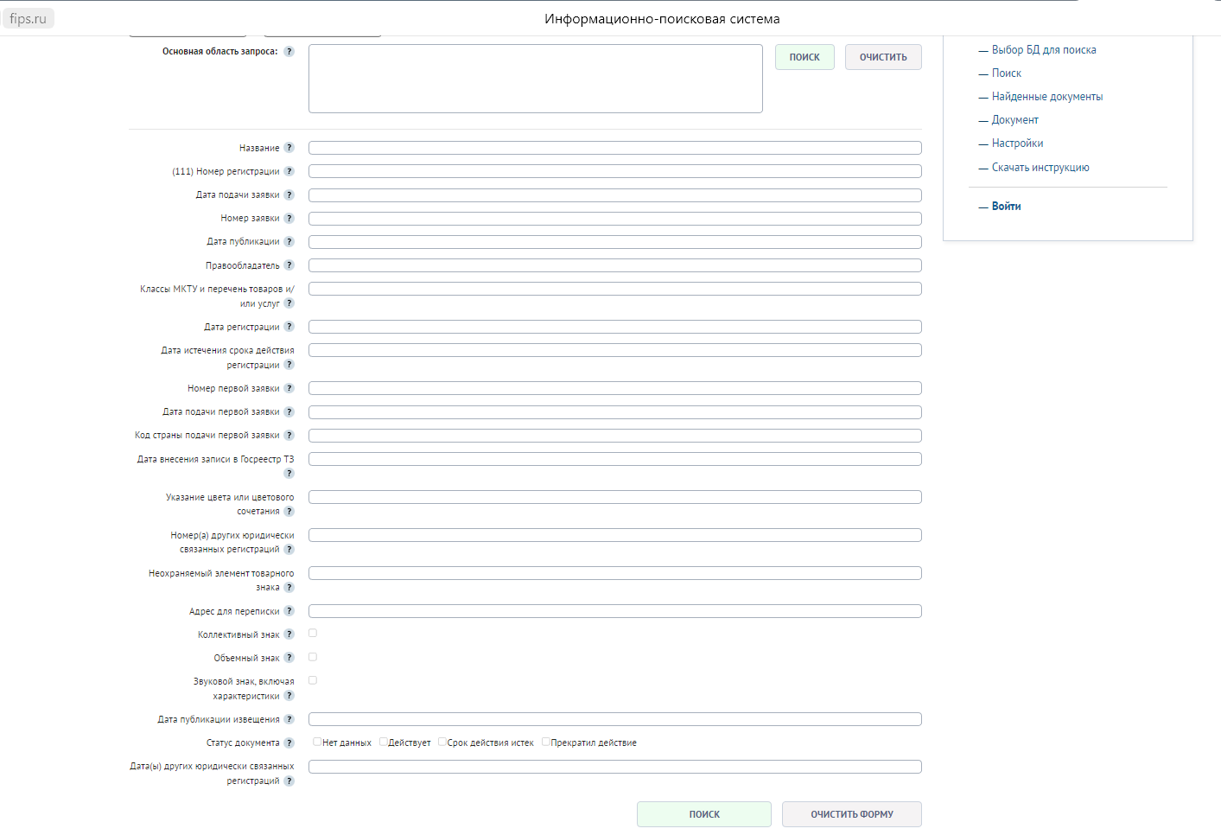Show help for Указание цвета или цветового сочетания

[289, 512]
